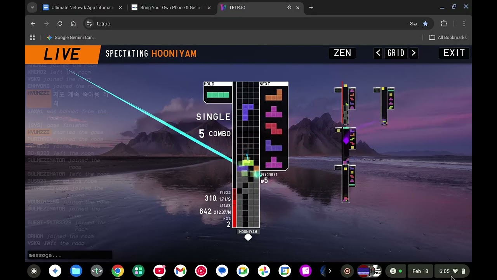Go forward with the forward arrow
Screen dimensions: 497x280
(x=47, y=24)
